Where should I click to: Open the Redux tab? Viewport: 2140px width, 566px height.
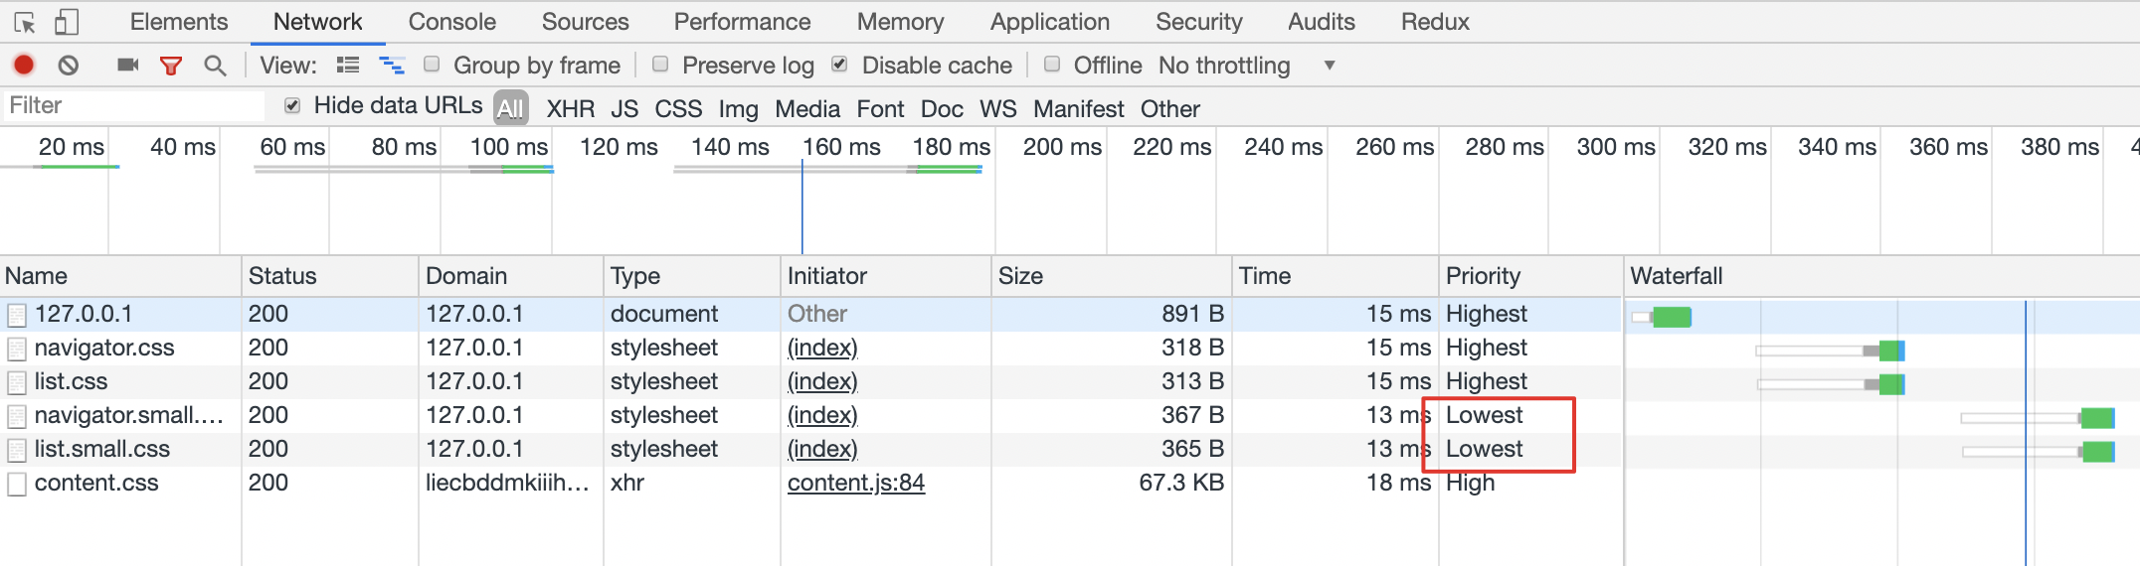click(x=1435, y=22)
